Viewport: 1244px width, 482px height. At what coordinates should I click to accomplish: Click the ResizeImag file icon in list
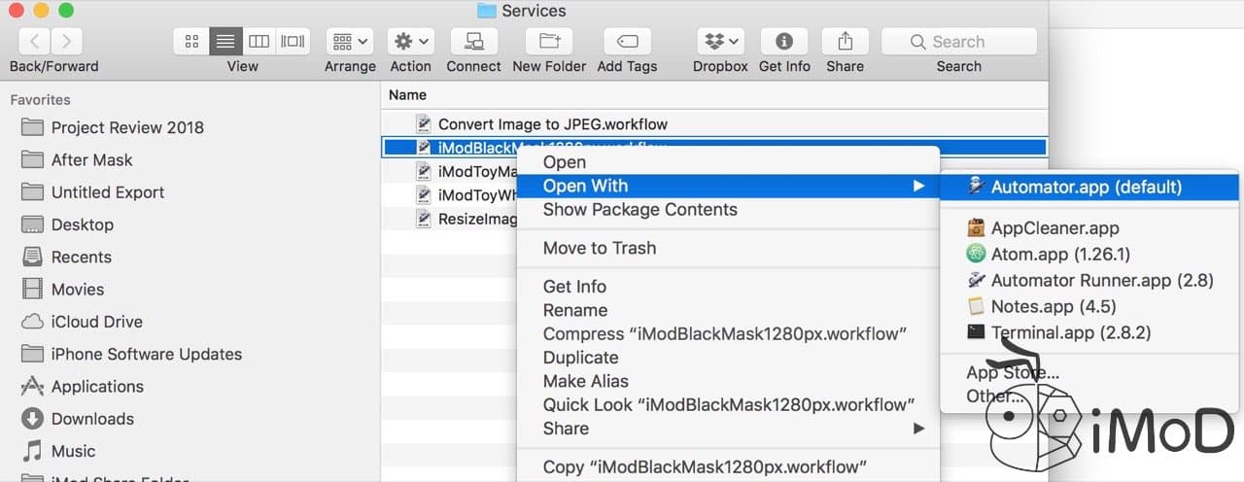pos(423,219)
